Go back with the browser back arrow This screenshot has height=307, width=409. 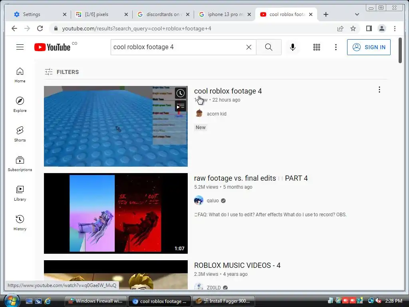(14, 28)
